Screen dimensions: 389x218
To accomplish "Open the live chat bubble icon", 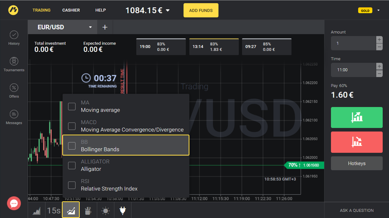I will (x=14, y=203).
